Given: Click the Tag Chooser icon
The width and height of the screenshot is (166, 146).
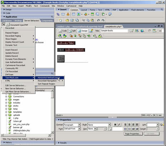Looking at the screenshot, I should click(110, 14).
